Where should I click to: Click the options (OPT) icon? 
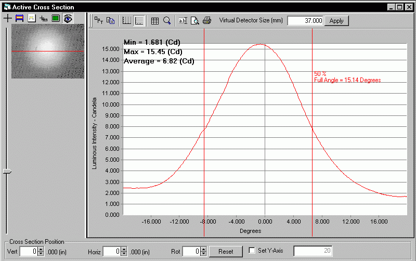(x=99, y=20)
